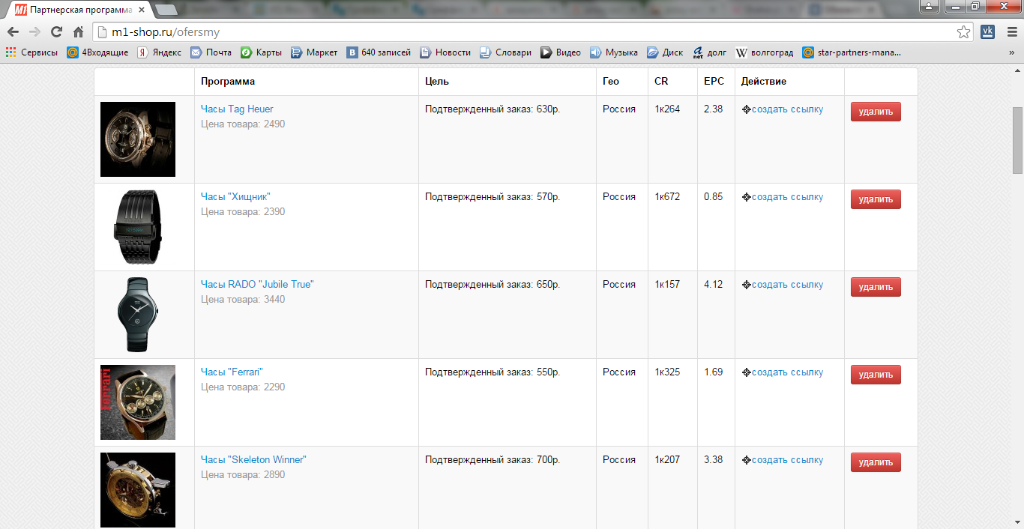Open a new tab button
Screen dimensions: 1024x529
pos(166,10)
